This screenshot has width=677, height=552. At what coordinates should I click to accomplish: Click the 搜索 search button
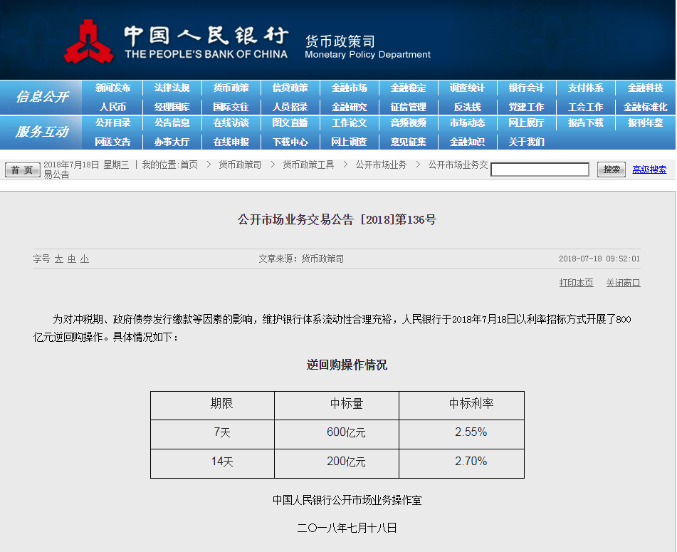[x=611, y=170]
